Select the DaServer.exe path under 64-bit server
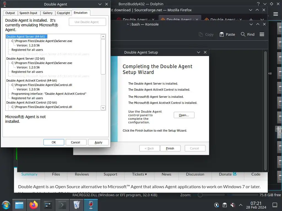 pos(42,41)
